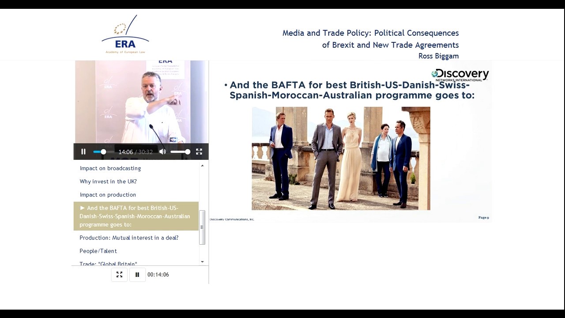Click the 'Media and Trade Policy' presentation title
565x318 pixels.
pos(370,39)
